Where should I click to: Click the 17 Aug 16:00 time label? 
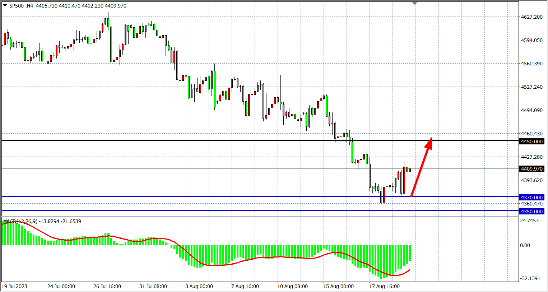pyautogui.click(x=384, y=286)
